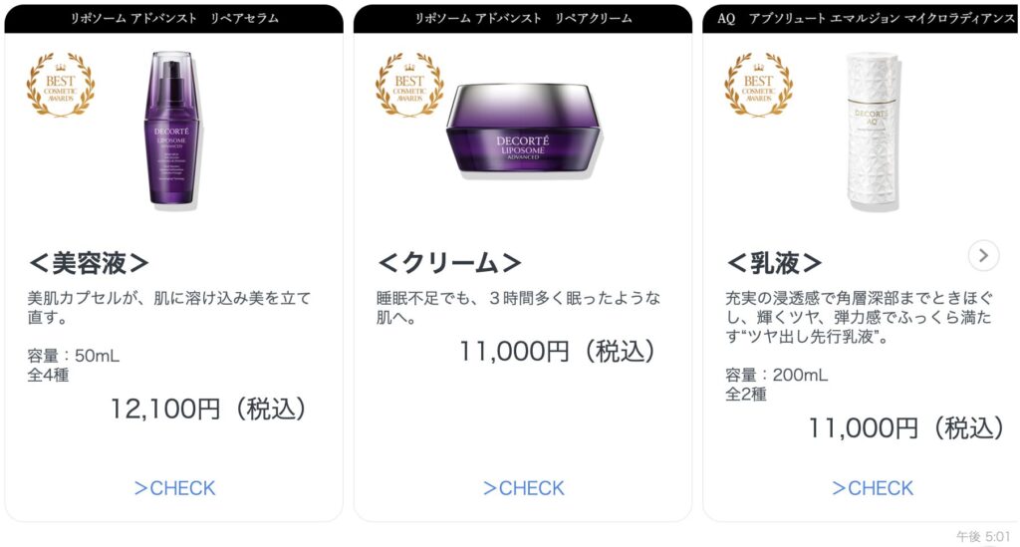Viewport: 1020px width, 547px height.
Task: Click the <クリーム> heading
Action: (x=449, y=263)
